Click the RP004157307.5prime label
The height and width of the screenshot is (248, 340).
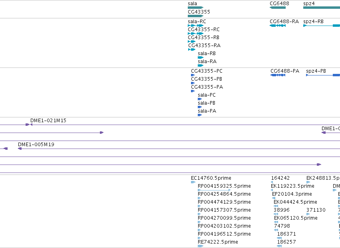[224, 210]
